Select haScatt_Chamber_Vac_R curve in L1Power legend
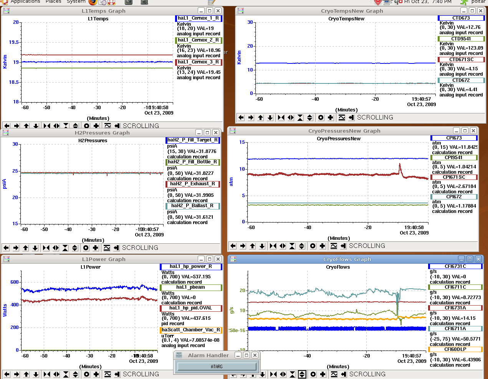The image size is (488, 379). pyautogui.click(x=191, y=330)
